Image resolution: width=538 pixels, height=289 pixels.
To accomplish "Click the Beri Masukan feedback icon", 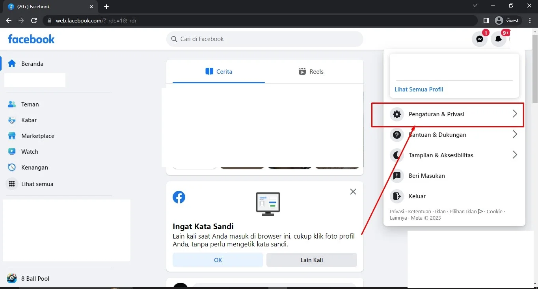I will (x=397, y=176).
